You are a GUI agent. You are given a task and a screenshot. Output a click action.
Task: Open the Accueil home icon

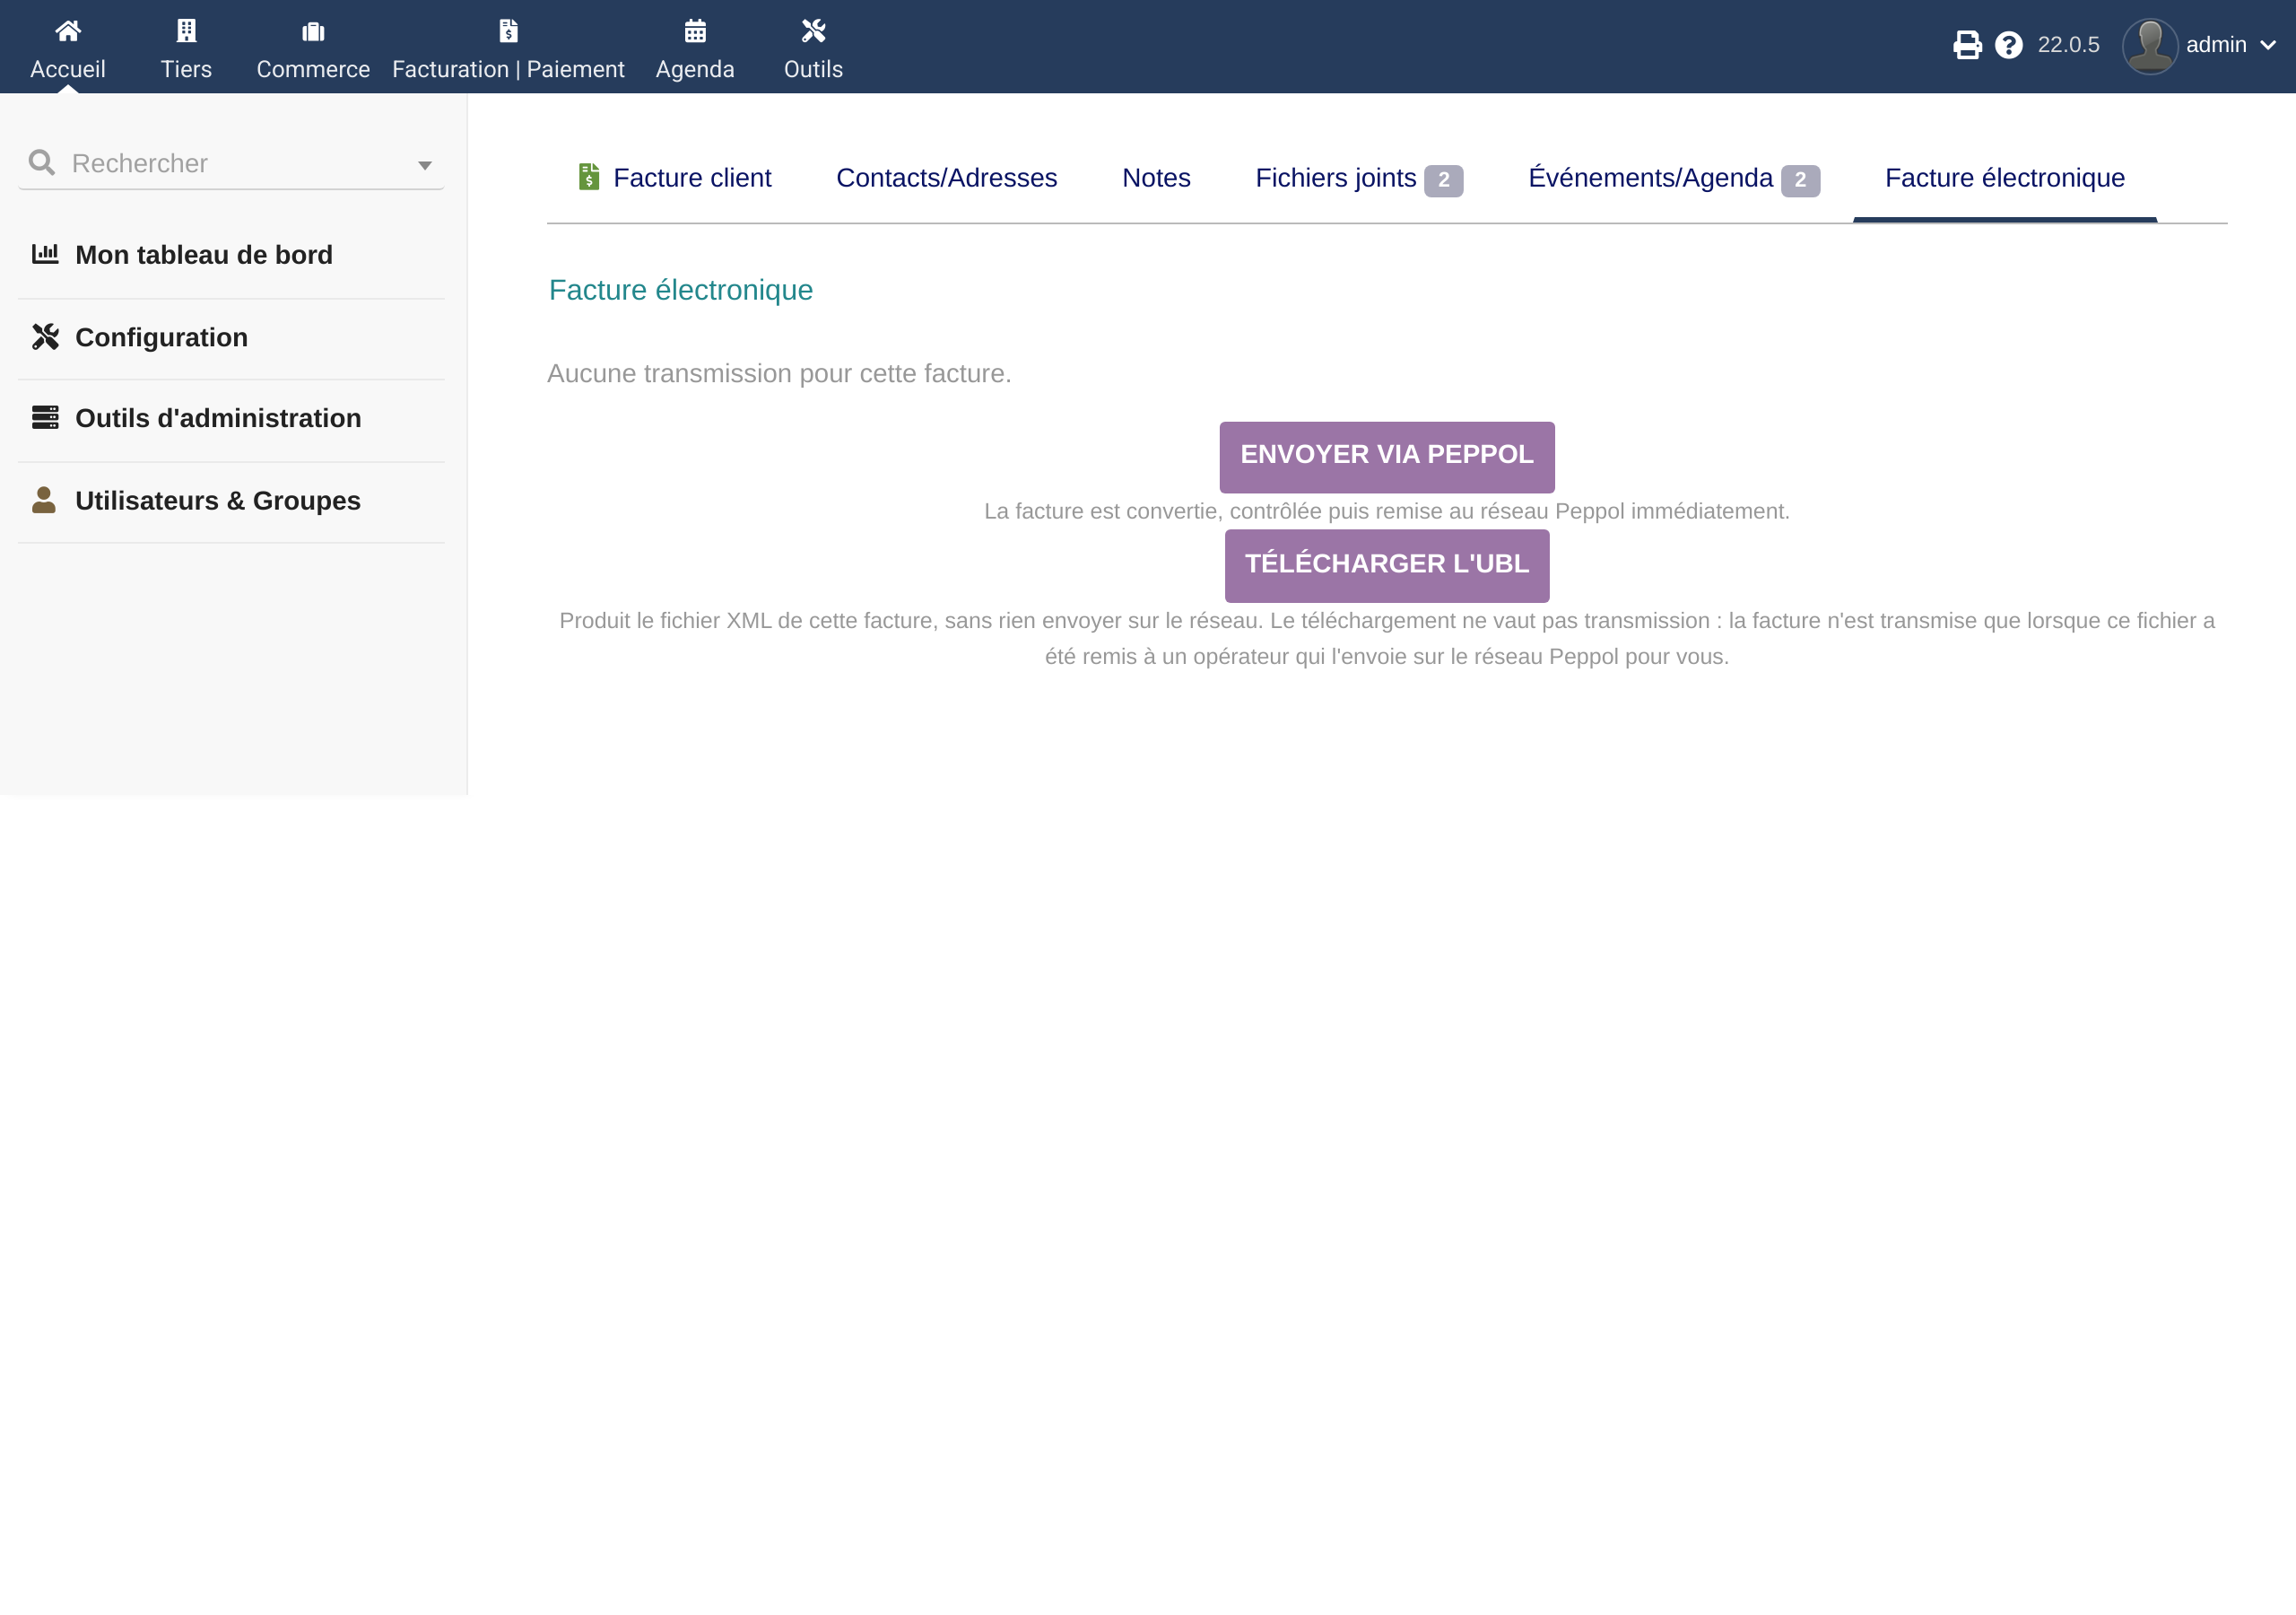coord(68,31)
